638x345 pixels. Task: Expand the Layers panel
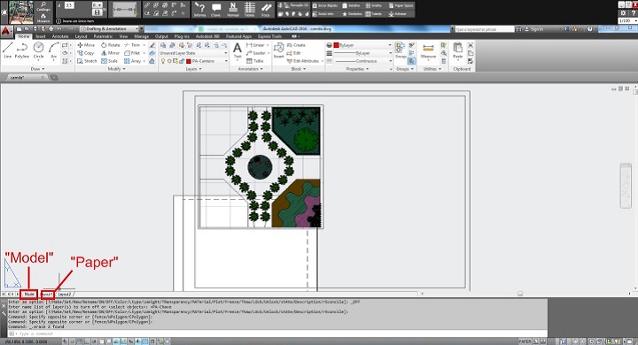pos(194,69)
